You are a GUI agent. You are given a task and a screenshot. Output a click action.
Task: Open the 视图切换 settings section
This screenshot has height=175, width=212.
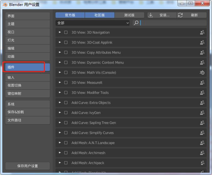28,86
